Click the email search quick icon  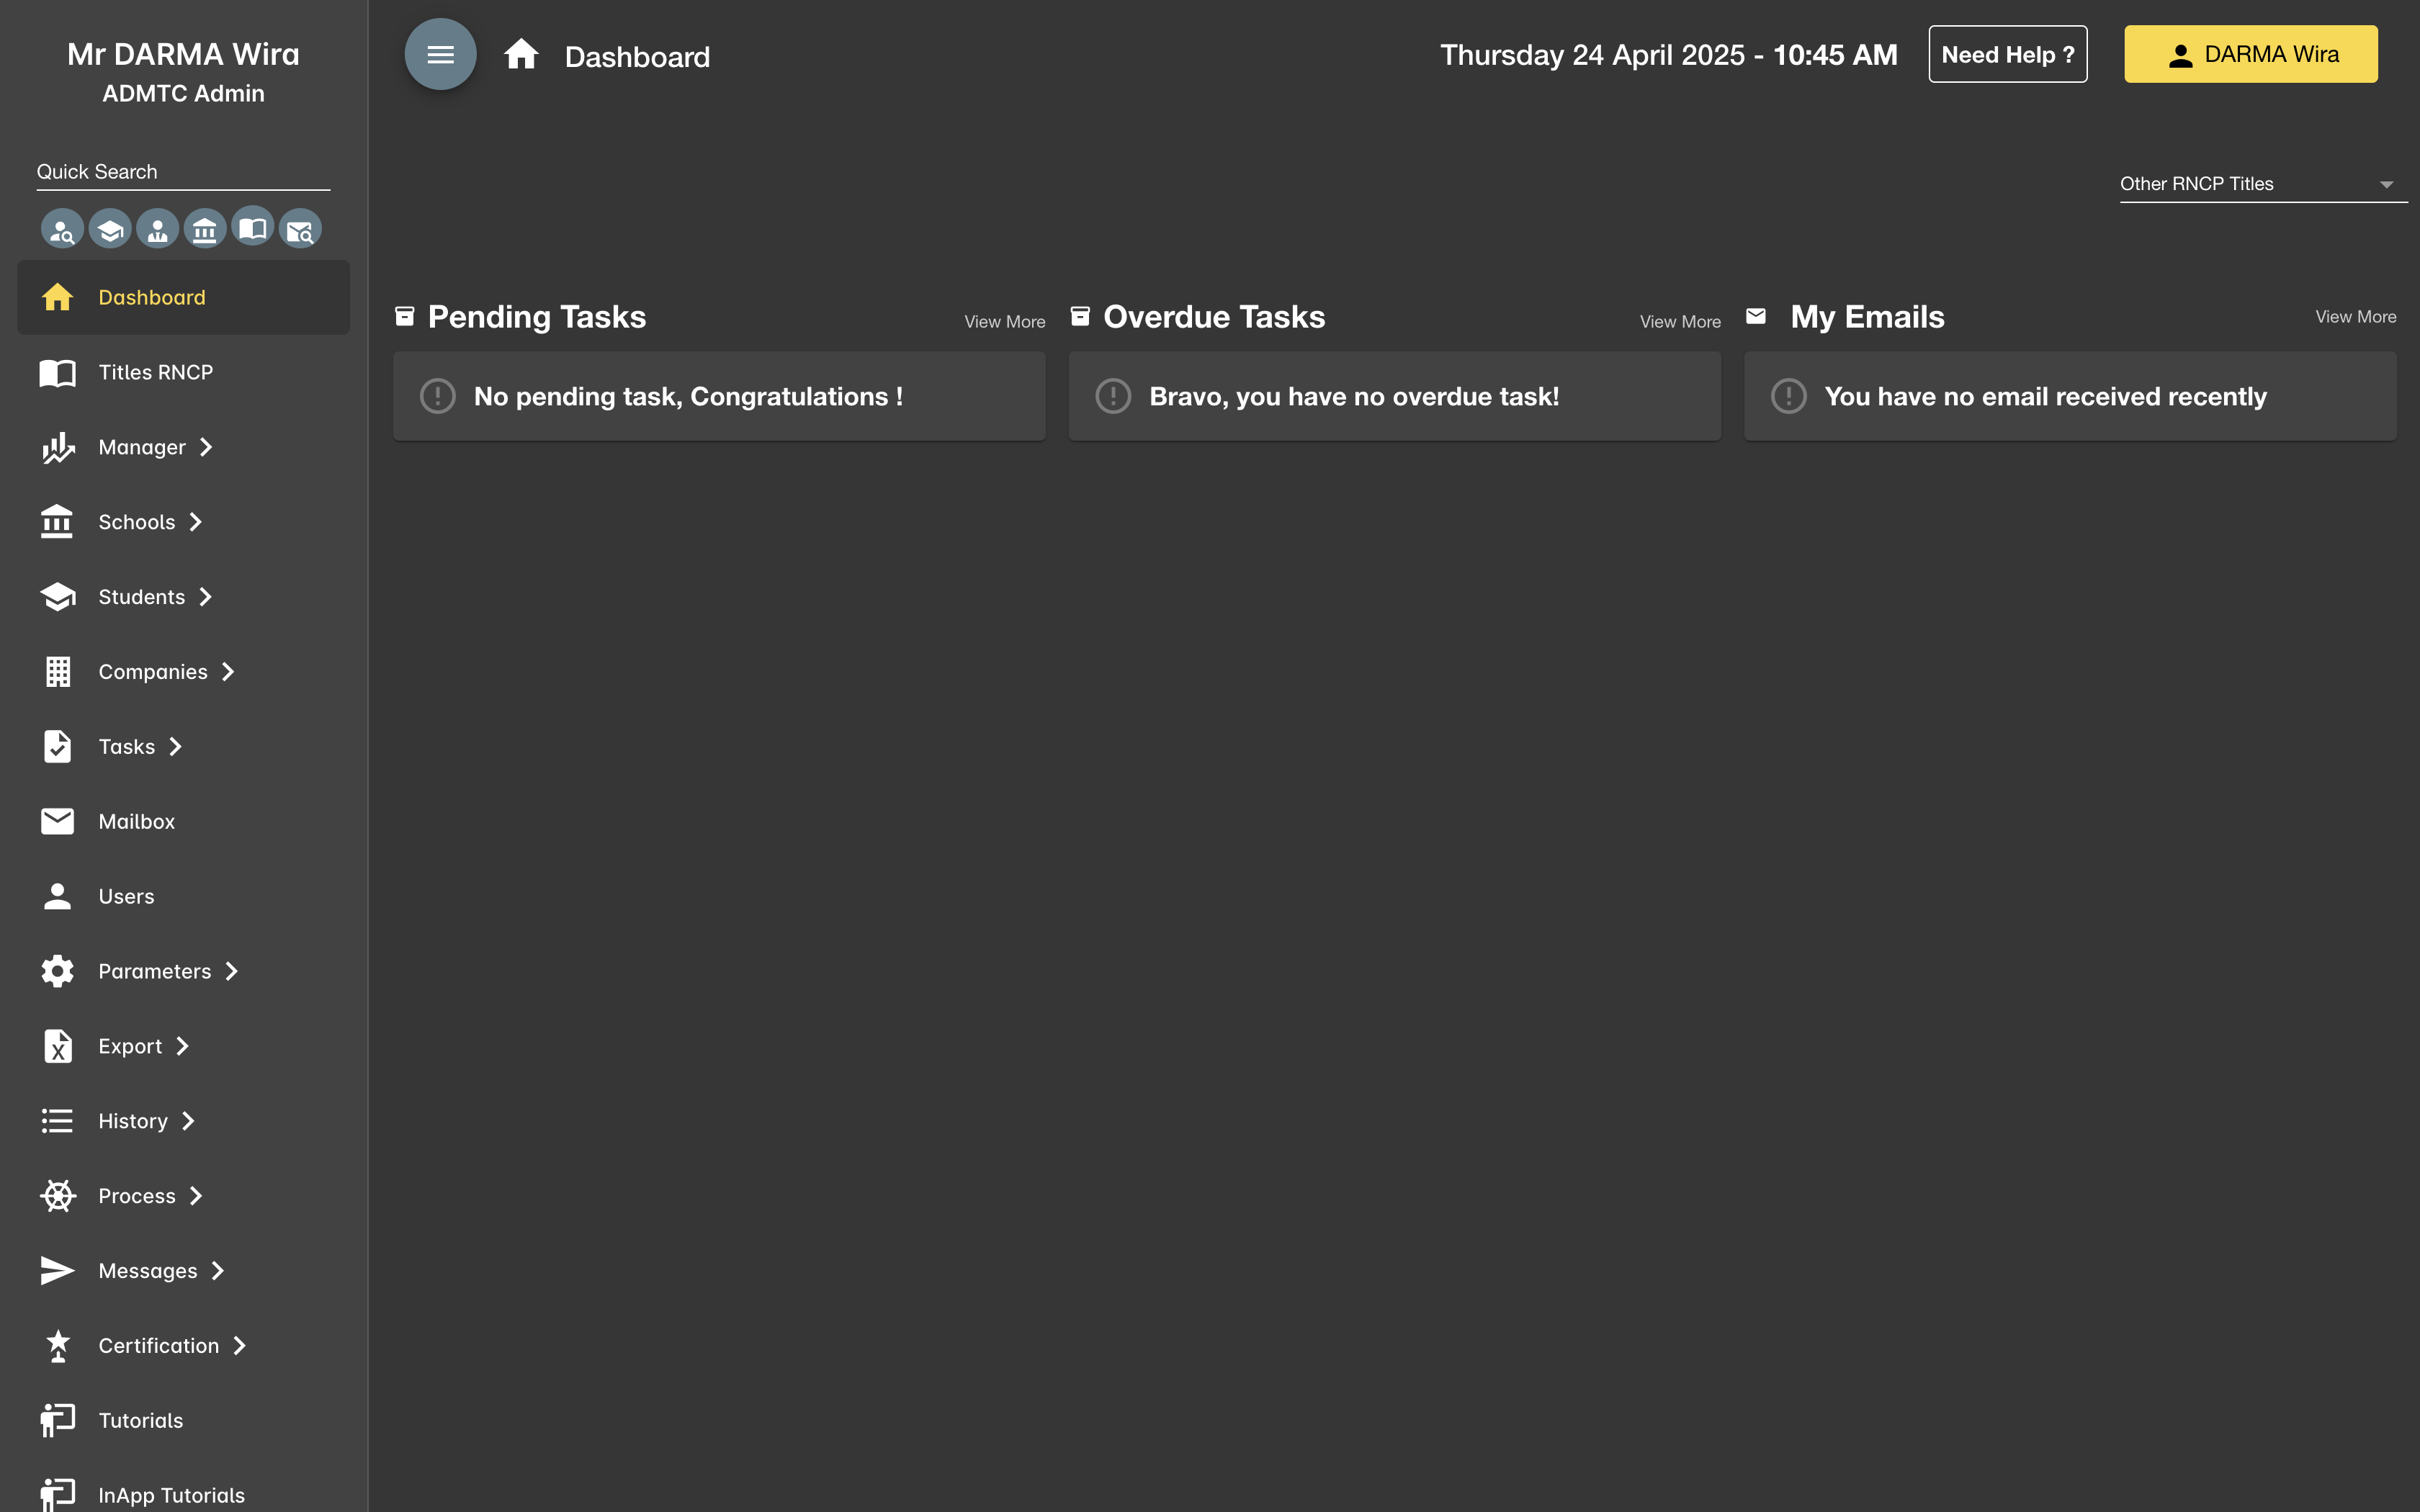(x=300, y=230)
